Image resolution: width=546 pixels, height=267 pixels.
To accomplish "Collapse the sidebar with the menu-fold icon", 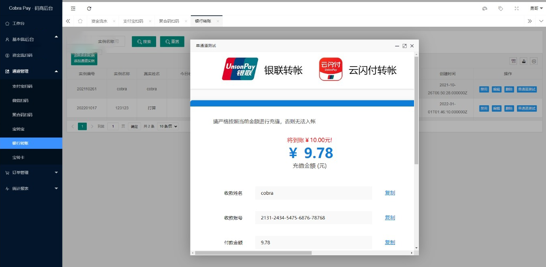I will click(73, 8).
